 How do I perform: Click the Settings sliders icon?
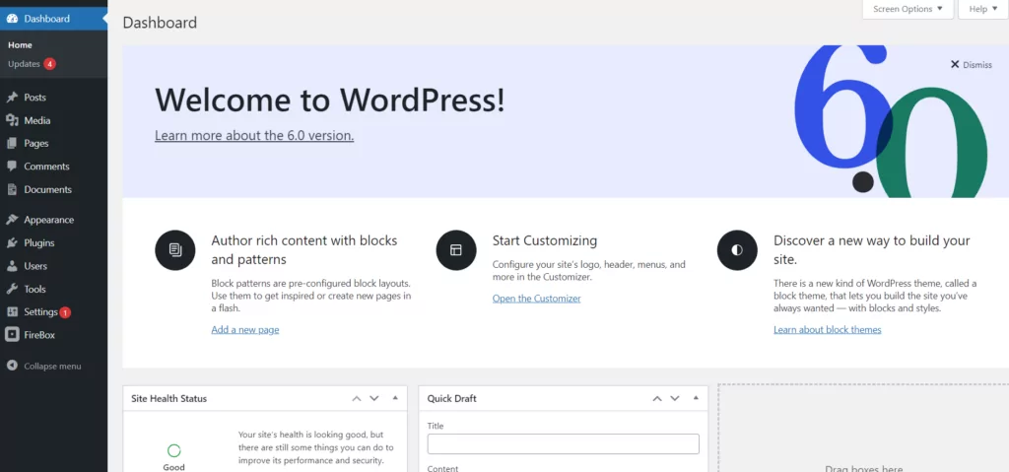point(12,311)
